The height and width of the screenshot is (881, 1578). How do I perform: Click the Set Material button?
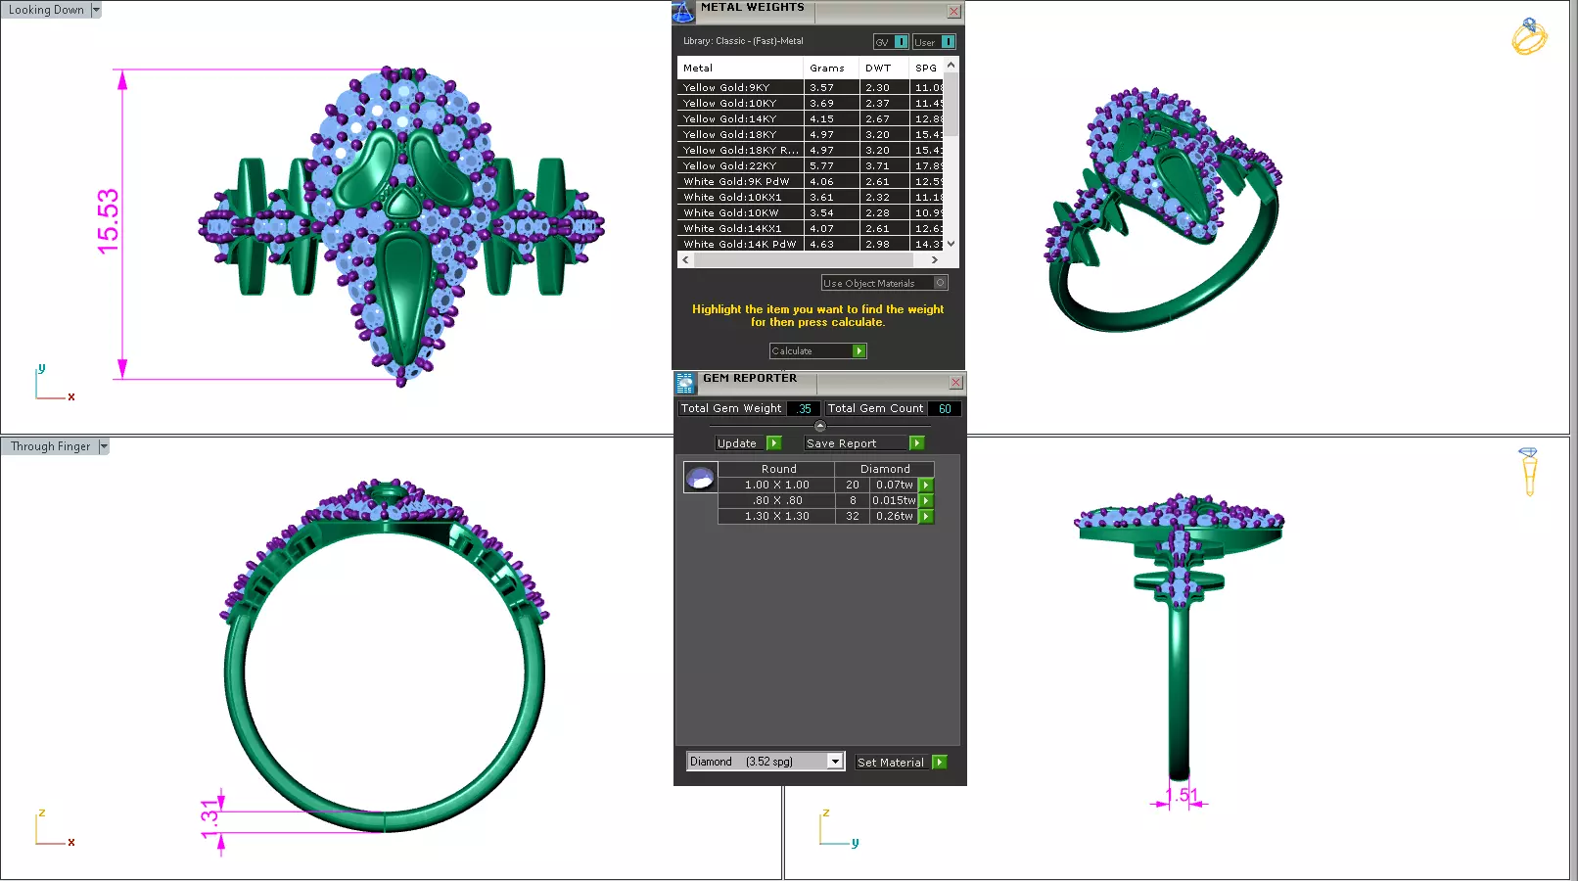pos(893,763)
